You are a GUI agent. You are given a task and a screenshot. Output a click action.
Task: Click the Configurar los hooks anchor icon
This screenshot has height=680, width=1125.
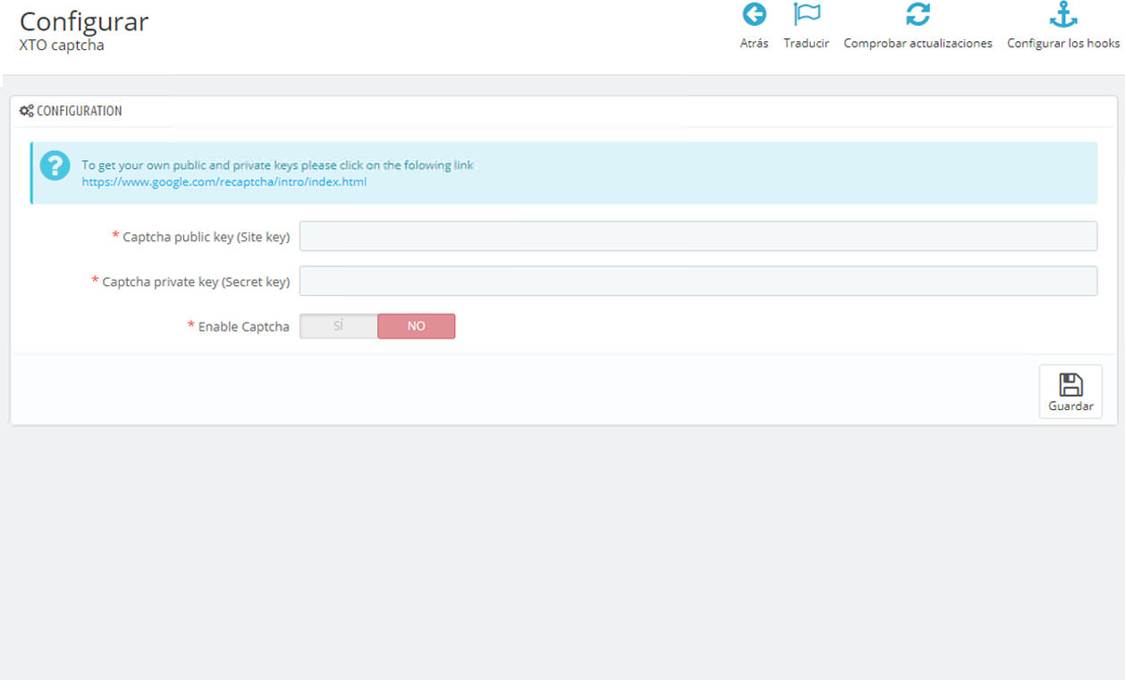click(1063, 15)
